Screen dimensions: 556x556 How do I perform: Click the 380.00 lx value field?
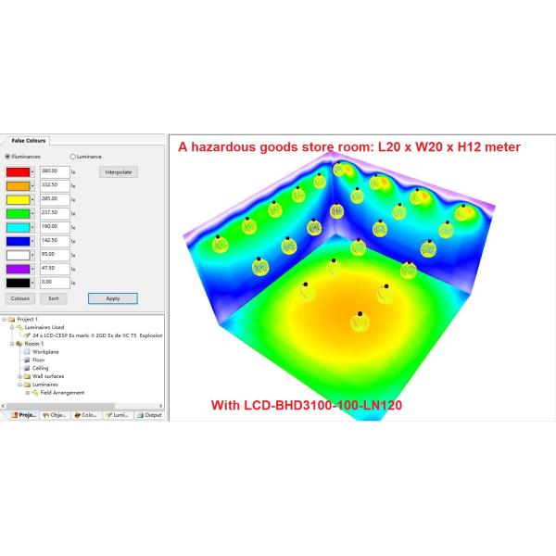pyautogui.click(x=54, y=171)
